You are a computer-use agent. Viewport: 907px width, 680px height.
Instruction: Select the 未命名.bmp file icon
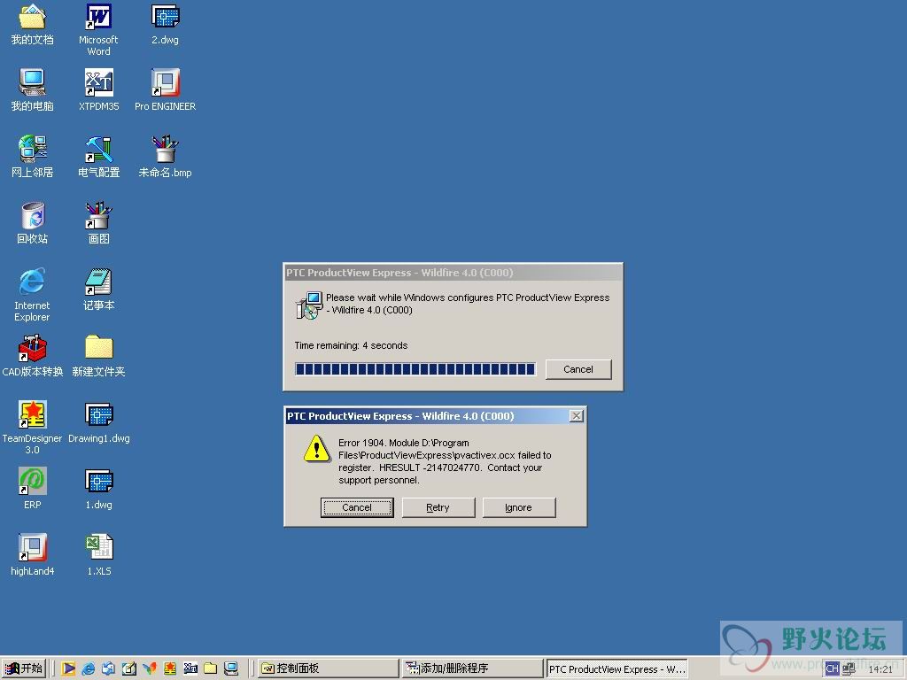[166, 157]
